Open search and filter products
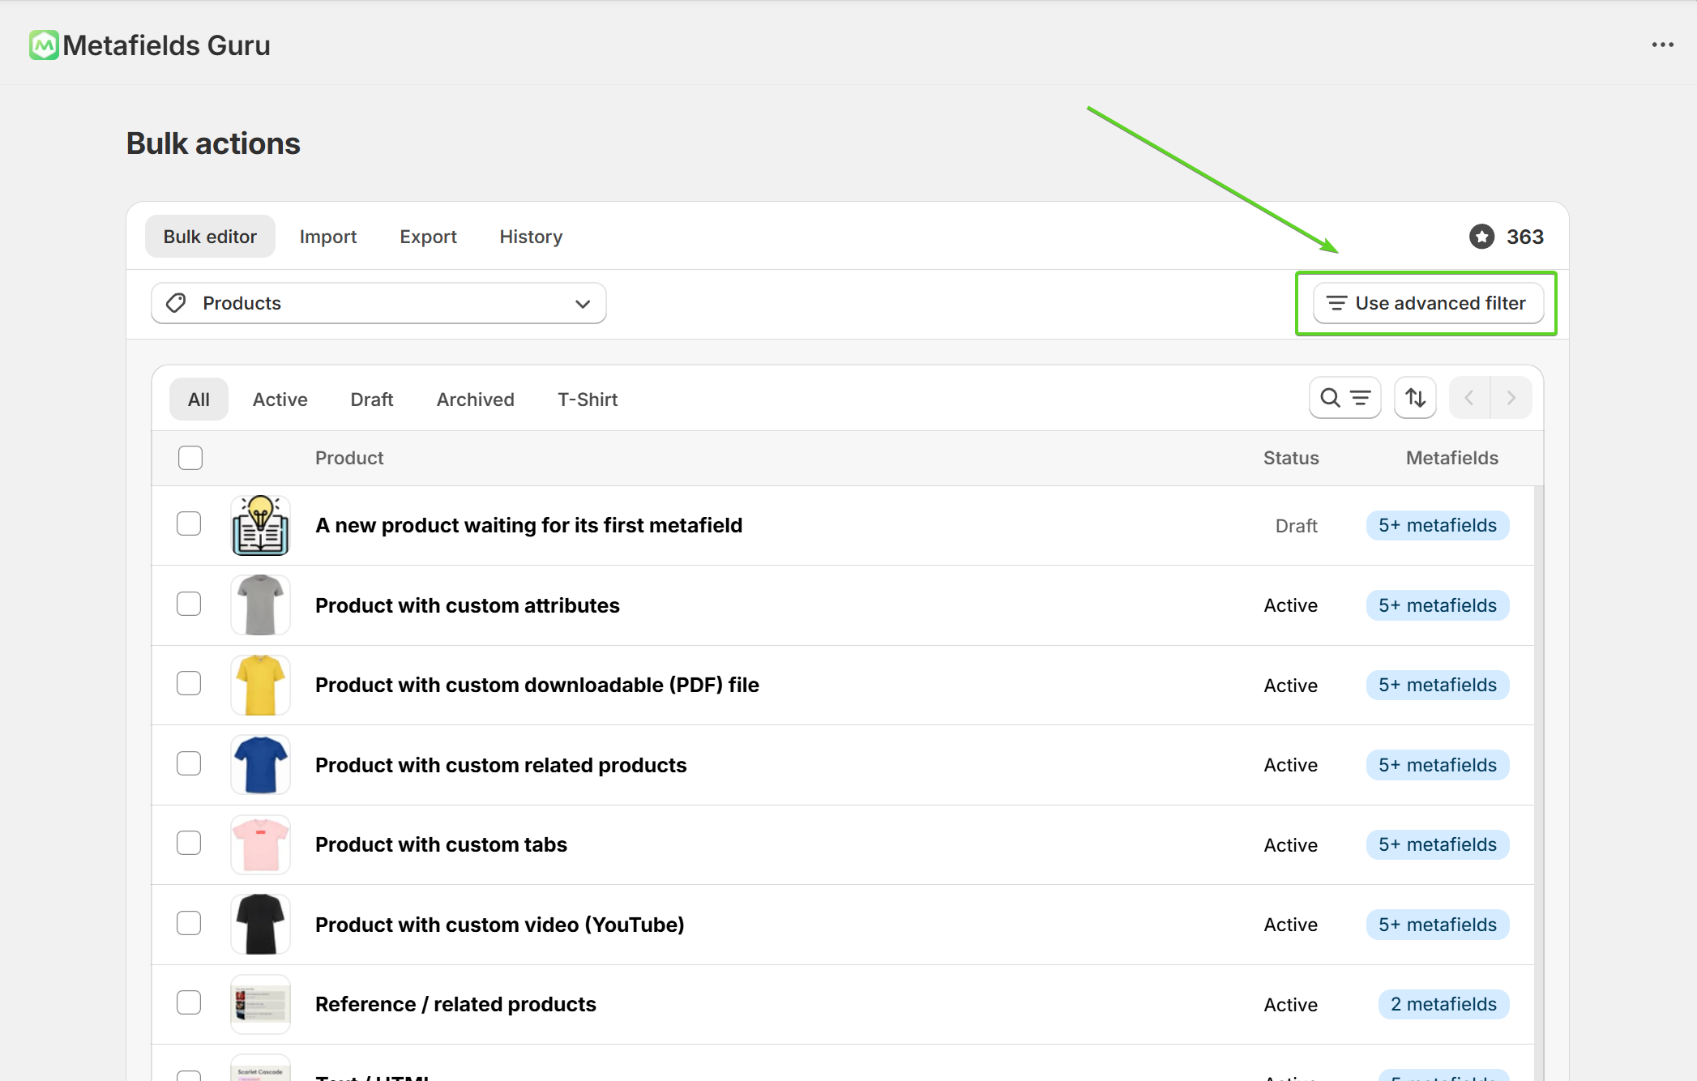The image size is (1697, 1081). 1344,398
